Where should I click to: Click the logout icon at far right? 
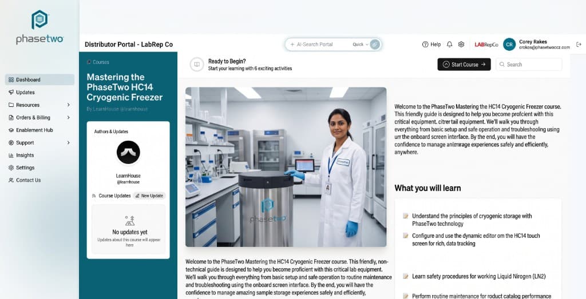[579, 44]
